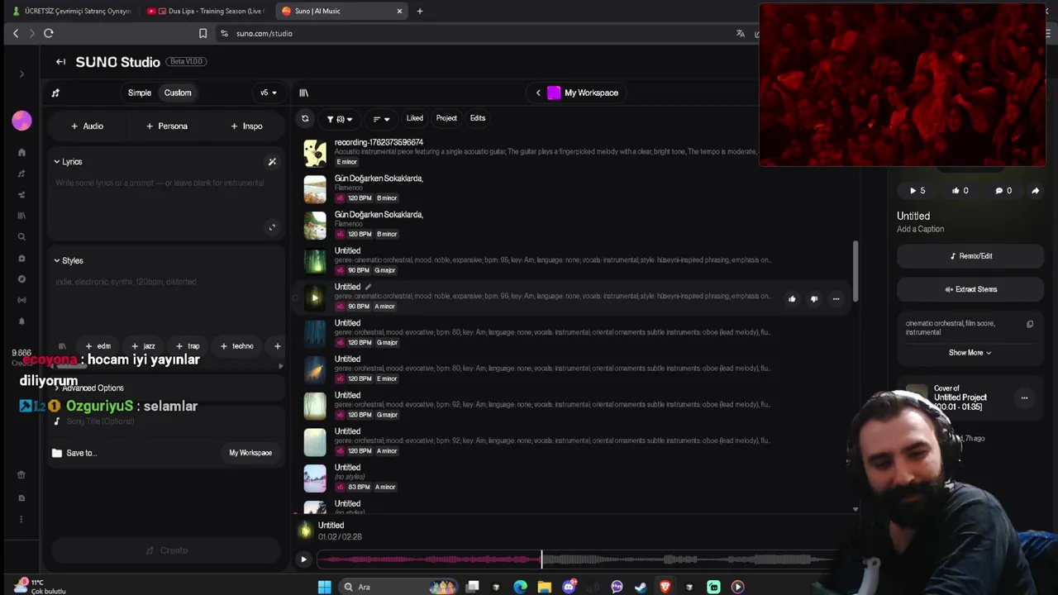1058x595 pixels.
Task: Click Extract Stems button
Action: (970, 289)
